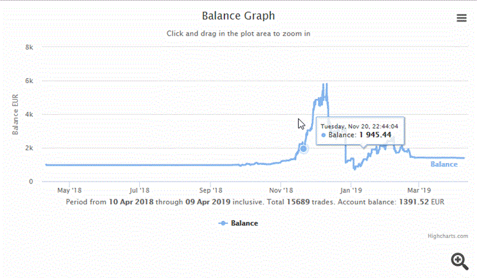Image resolution: width=477 pixels, height=278 pixels.
Task: Click the Mar '19 axis label
Action: click(x=419, y=190)
